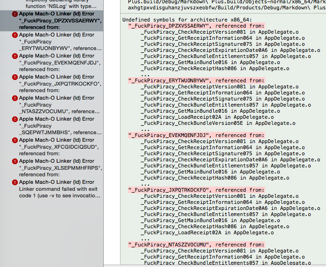The height and width of the screenshot is (267, 326).
Task: Click the highlighted "_FuckPiracy_NTASZZVOCUMU", referenced from: log line
Action: pos(196,245)
